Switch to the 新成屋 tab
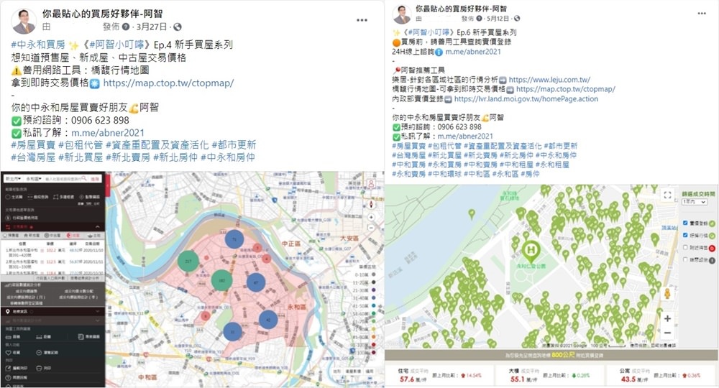Viewport: 719px width, 388px height. (x=32, y=235)
